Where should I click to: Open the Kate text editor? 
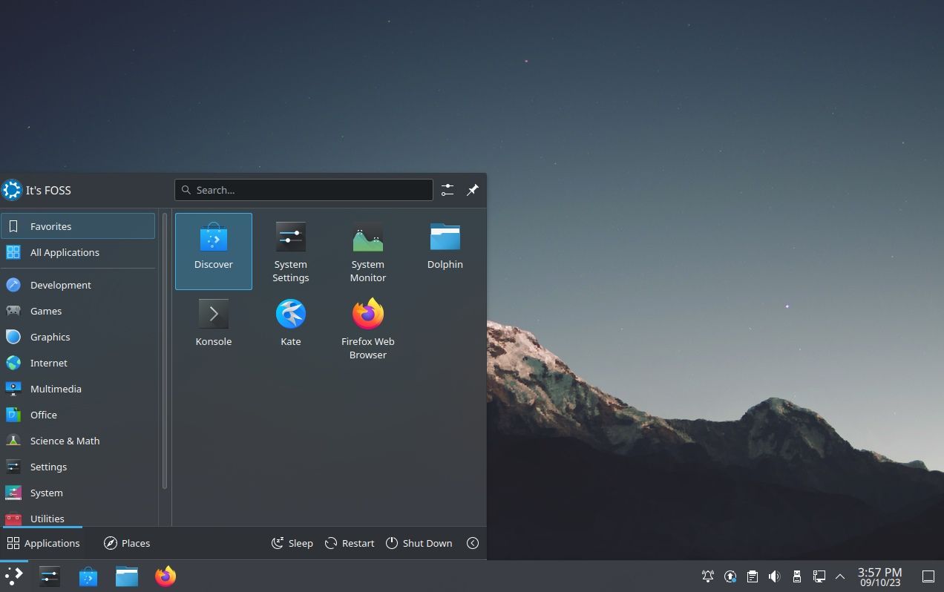(290, 319)
